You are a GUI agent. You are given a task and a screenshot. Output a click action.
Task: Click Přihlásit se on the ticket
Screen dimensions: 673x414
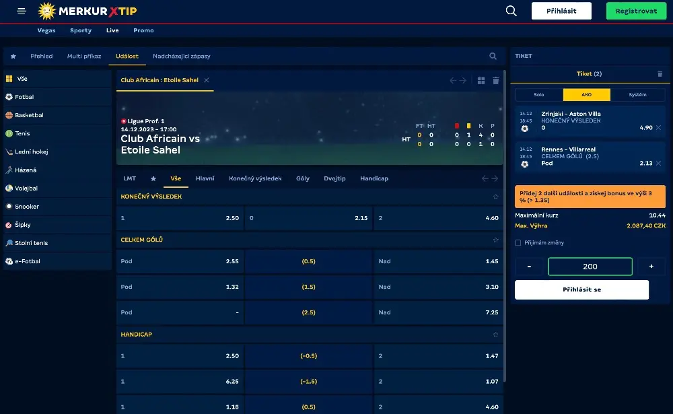581,290
